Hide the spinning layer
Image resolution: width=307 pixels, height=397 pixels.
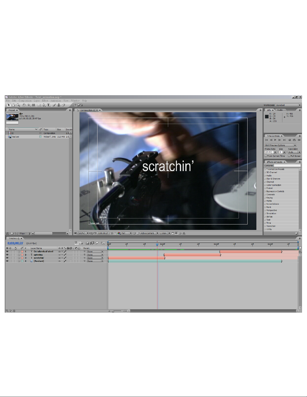click(x=7, y=255)
